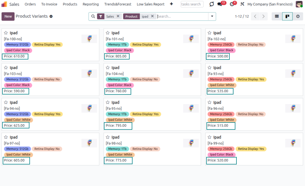The height and width of the screenshot is (186, 305).
Task: Open the Reporting menu
Action: [x=91, y=4]
